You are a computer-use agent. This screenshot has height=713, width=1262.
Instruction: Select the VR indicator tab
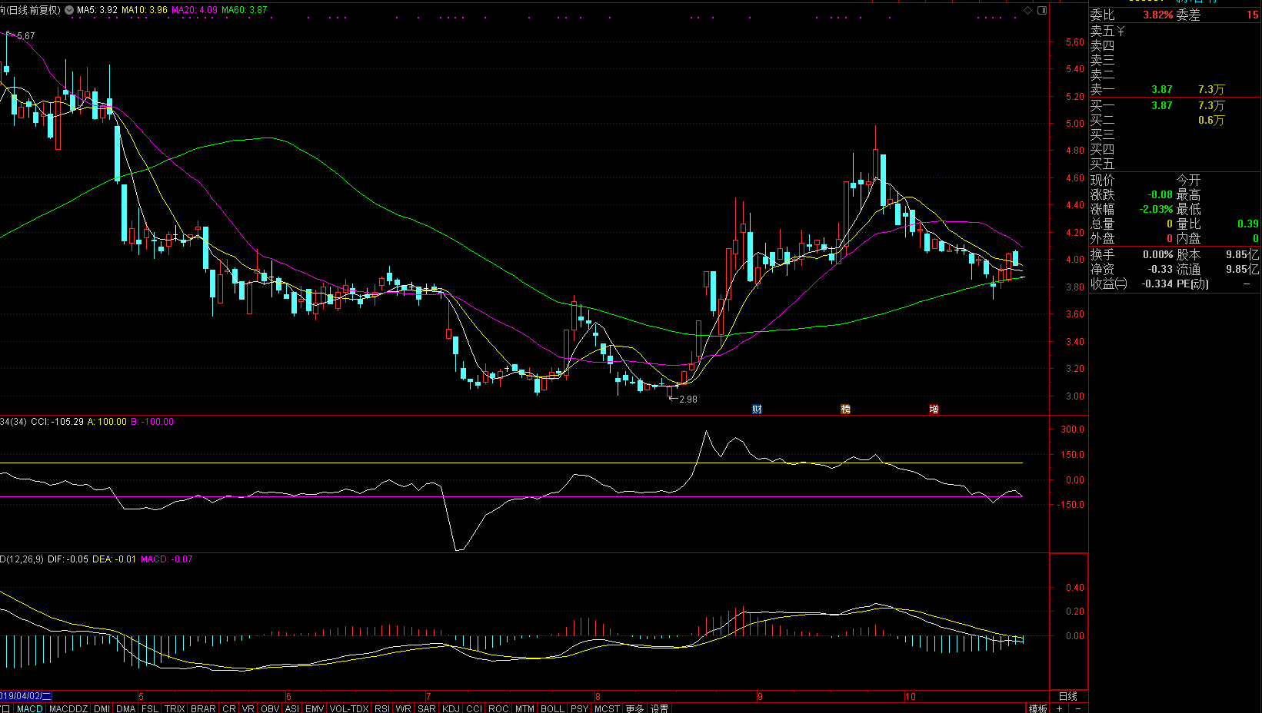[248, 708]
